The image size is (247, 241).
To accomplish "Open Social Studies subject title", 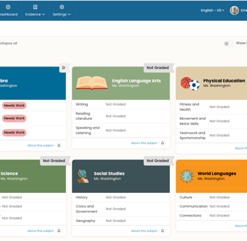I will tap(109, 174).
